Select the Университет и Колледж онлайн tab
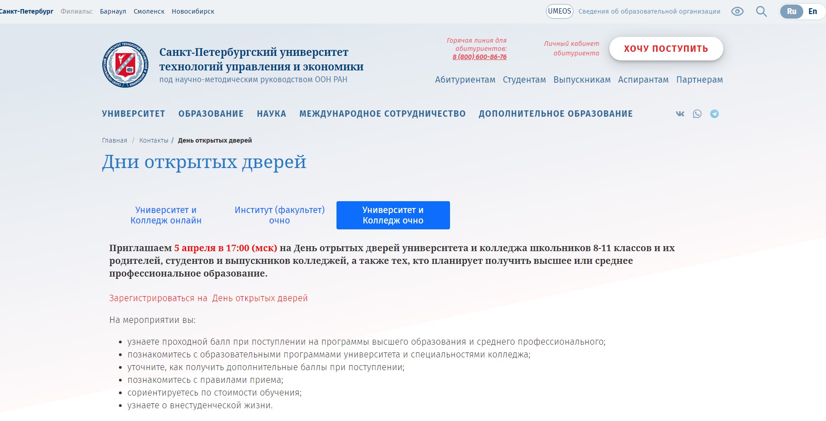The image size is (826, 421). pyautogui.click(x=166, y=215)
